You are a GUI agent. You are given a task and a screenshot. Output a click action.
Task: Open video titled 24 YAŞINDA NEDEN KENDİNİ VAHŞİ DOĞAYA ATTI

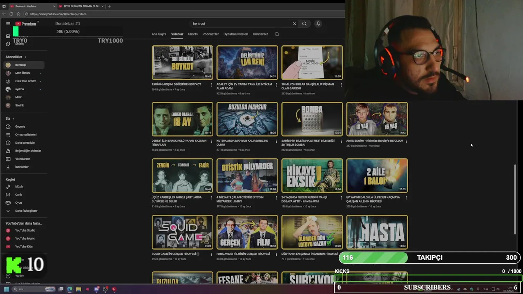tap(304, 199)
